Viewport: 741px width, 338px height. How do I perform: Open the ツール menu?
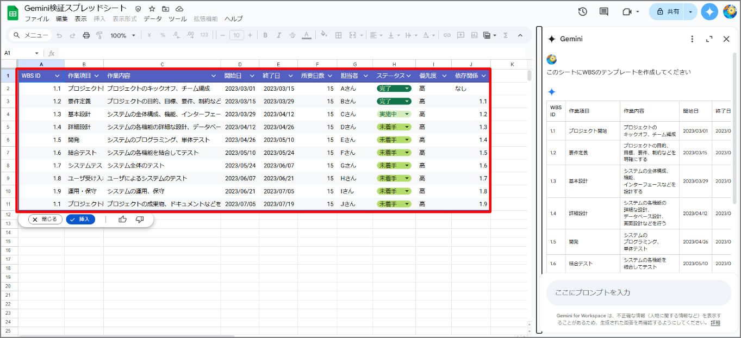click(177, 19)
